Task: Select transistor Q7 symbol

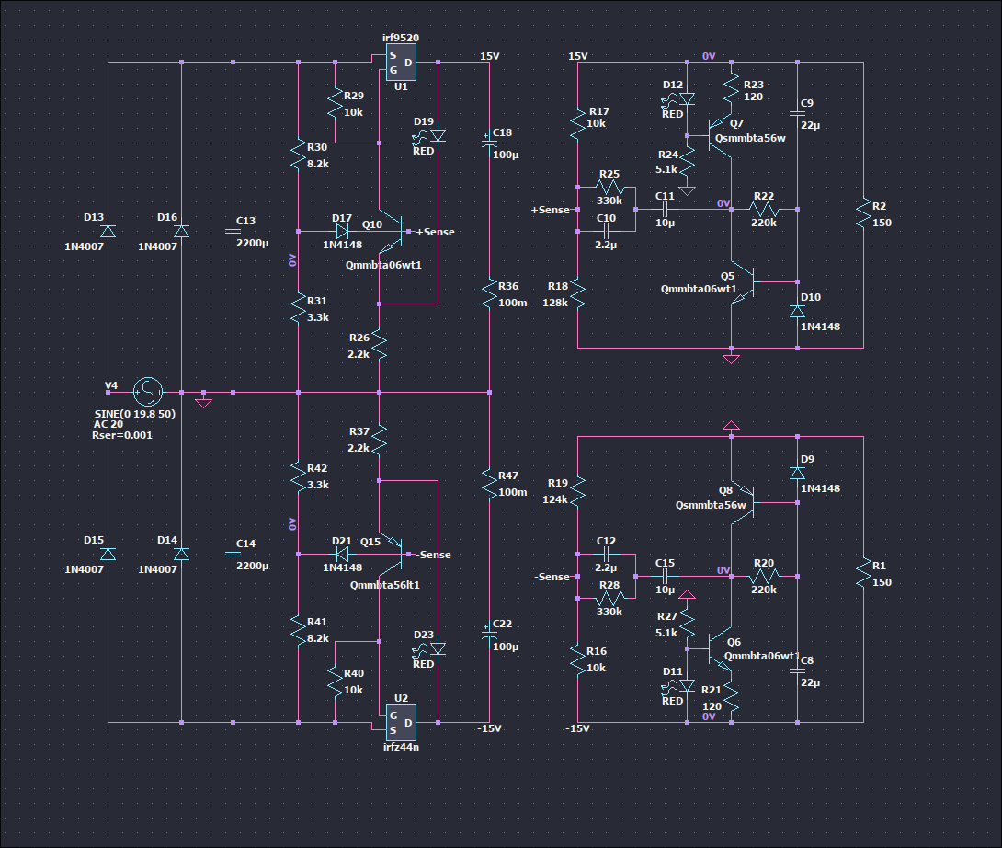Action: pyautogui.click(x=720, y=136)
